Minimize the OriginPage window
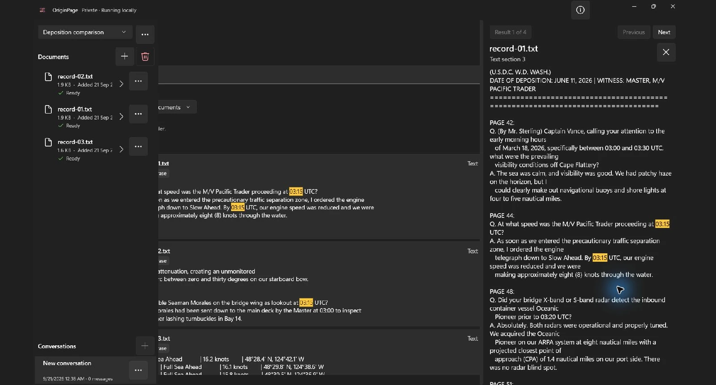The width and height of the screenshot is (716, 385). (x=634, y=7)
